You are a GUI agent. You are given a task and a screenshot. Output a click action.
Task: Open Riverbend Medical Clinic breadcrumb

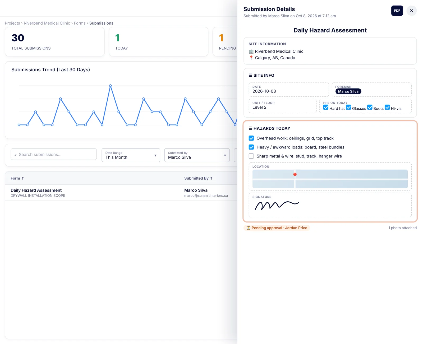tap(47, 23)
